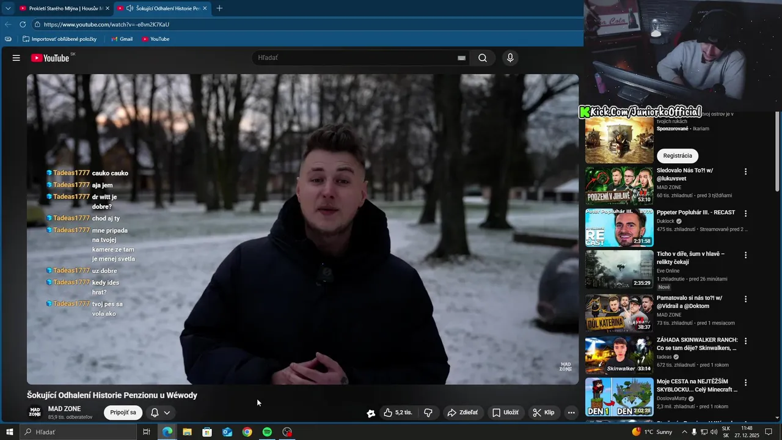Screen dimensions: 782x440
Task: Open the clock showing 11:48
Action: click(746, 432)
